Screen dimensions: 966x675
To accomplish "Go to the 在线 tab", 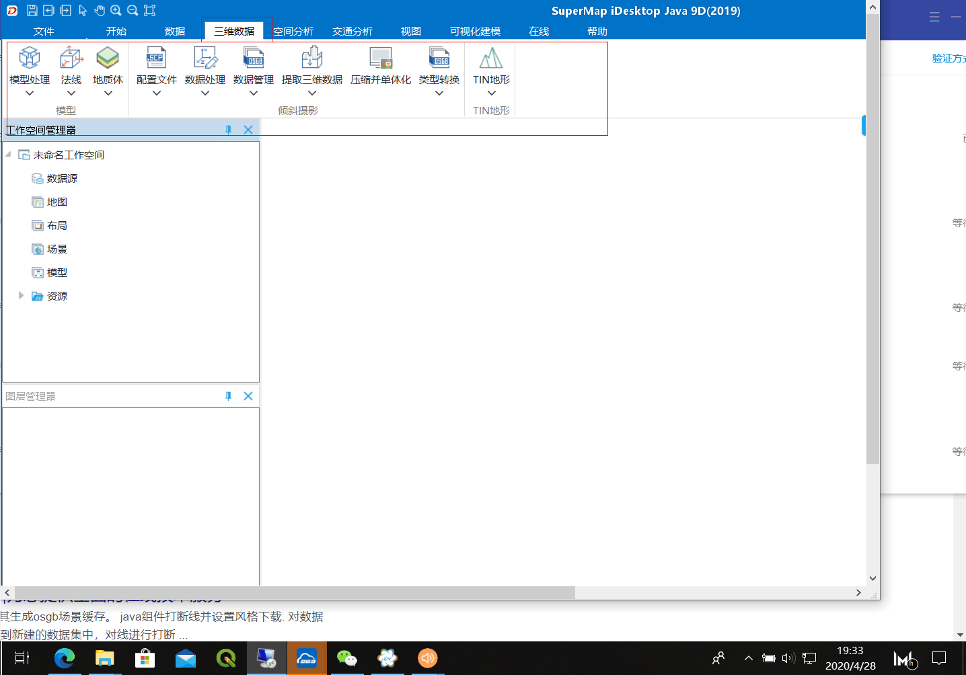I will point(539,32).
